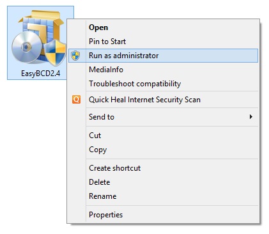
Task: Click the orange Quick Heal icon
Action: [x=76, y=100]
